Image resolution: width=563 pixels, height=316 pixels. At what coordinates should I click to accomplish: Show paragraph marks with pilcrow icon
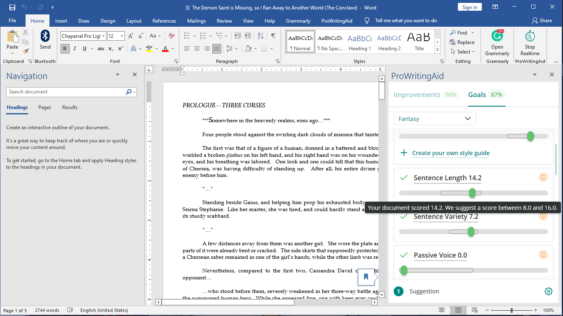[273, 36]
